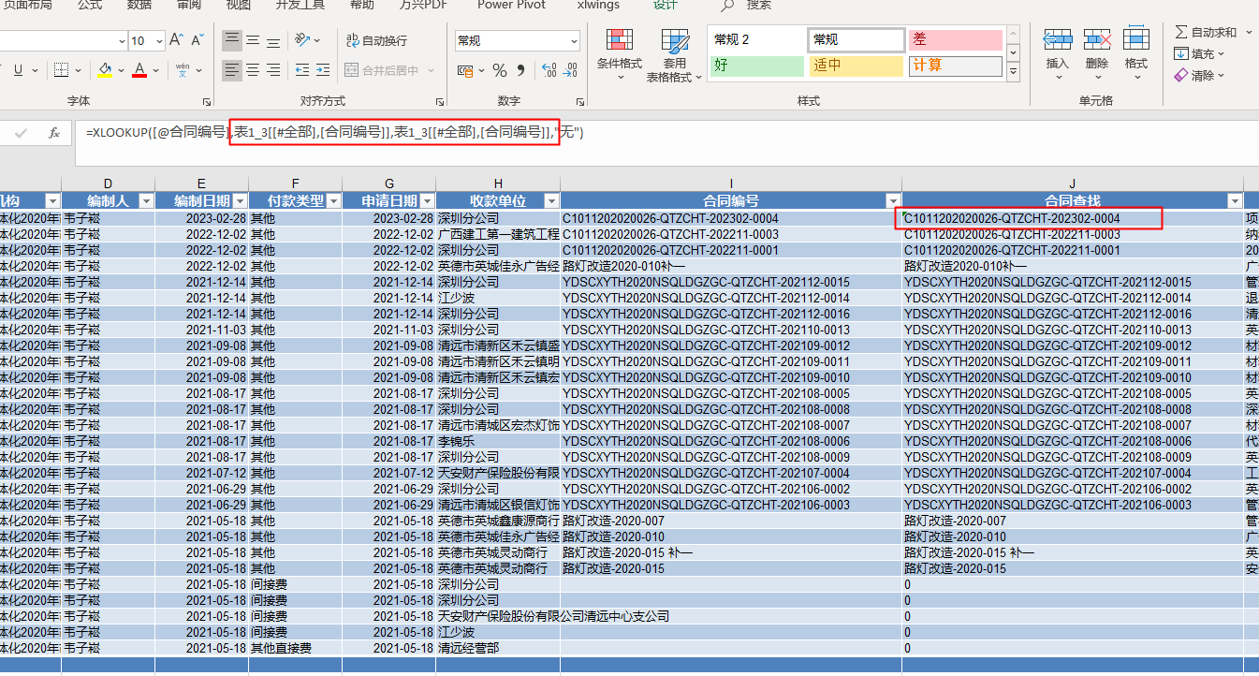1259x676 pixels.
Task: Click the 搜索 magnifier icon
Action: point(727,6)
